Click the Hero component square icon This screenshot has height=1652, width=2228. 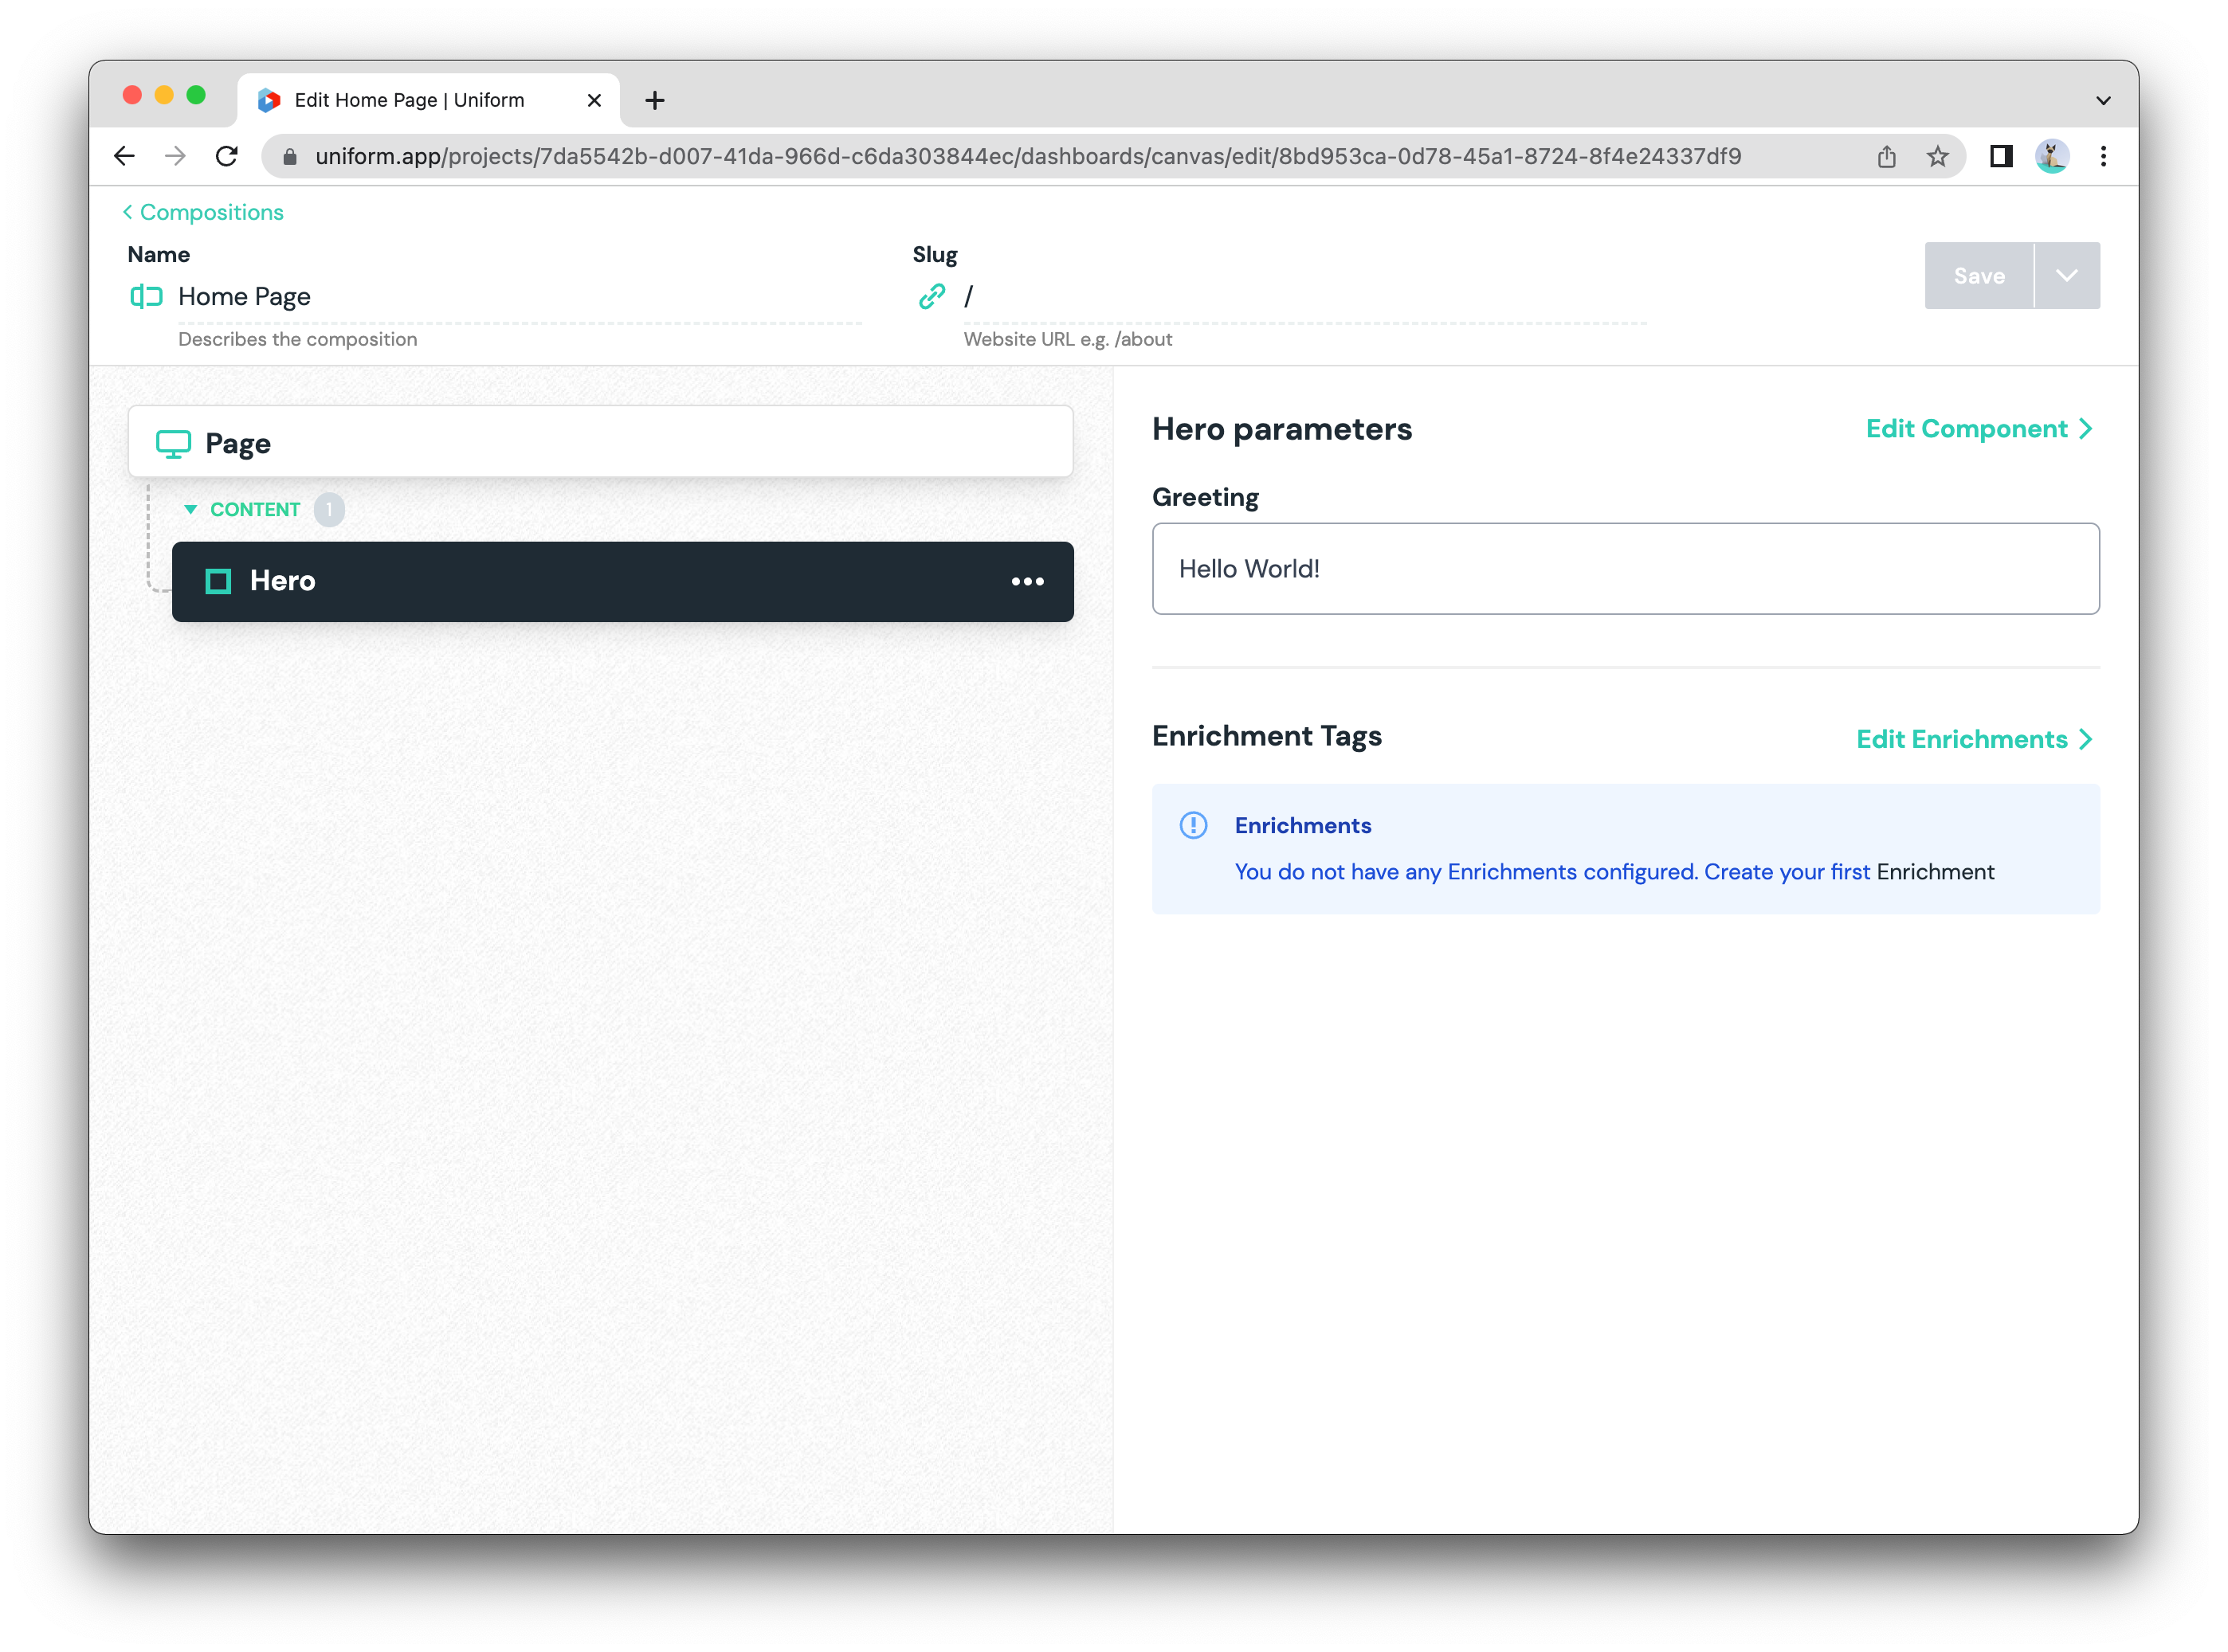click(x=218, y=581)
